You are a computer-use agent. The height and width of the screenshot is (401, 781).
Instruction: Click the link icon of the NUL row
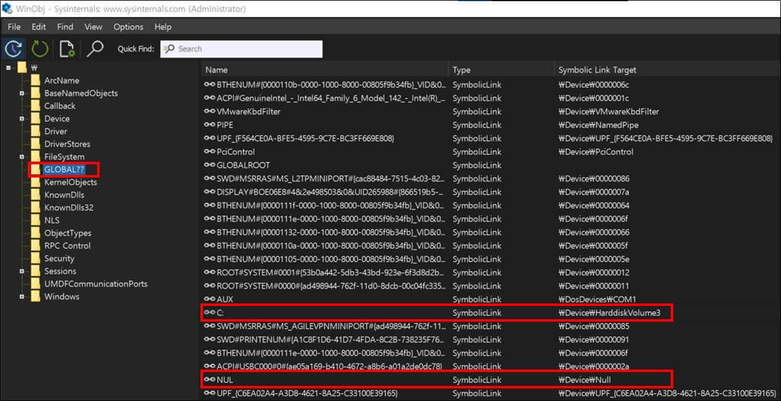[x=209, y=380]
